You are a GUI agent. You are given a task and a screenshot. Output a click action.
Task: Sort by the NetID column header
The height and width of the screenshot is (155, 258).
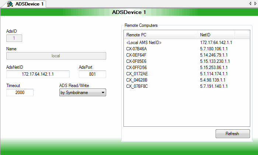tap(216, 35)
